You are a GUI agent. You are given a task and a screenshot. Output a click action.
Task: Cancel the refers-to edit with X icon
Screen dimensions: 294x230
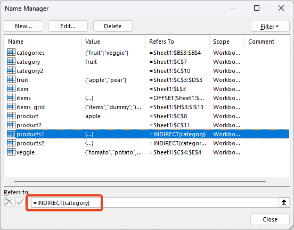pos(9,202)
